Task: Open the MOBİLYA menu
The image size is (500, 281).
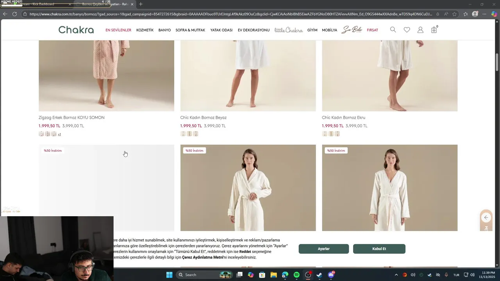Action: [329, 30]
